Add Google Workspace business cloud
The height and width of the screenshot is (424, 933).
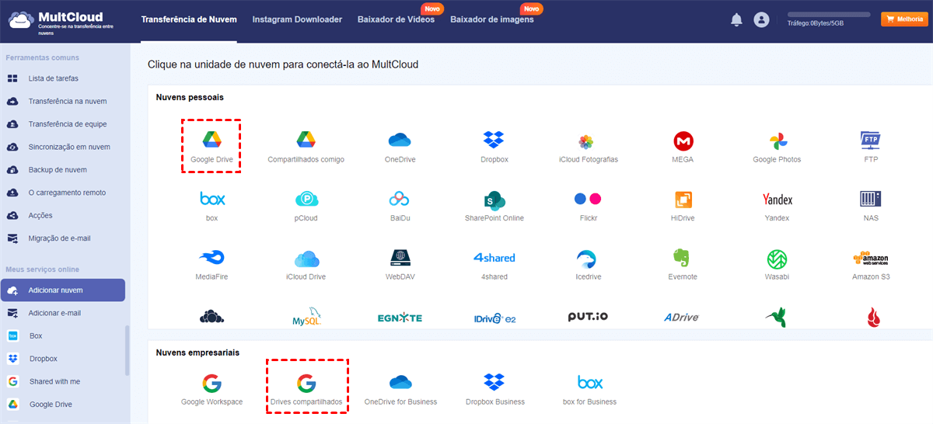coord(211,383)
